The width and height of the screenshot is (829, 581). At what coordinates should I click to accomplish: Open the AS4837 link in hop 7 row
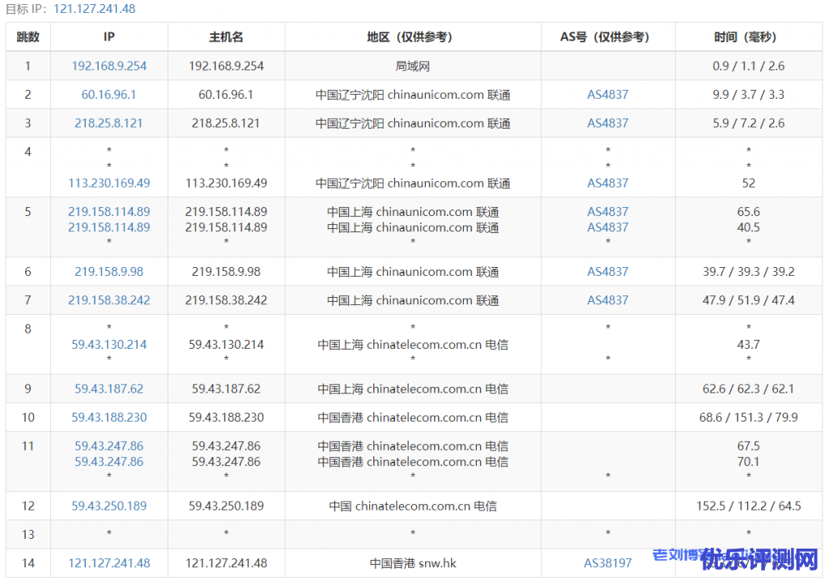[608, 300]
